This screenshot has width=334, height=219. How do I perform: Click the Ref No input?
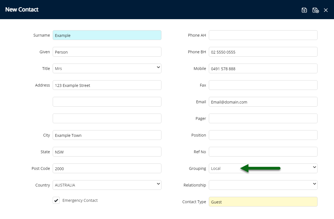pos(263,152)
